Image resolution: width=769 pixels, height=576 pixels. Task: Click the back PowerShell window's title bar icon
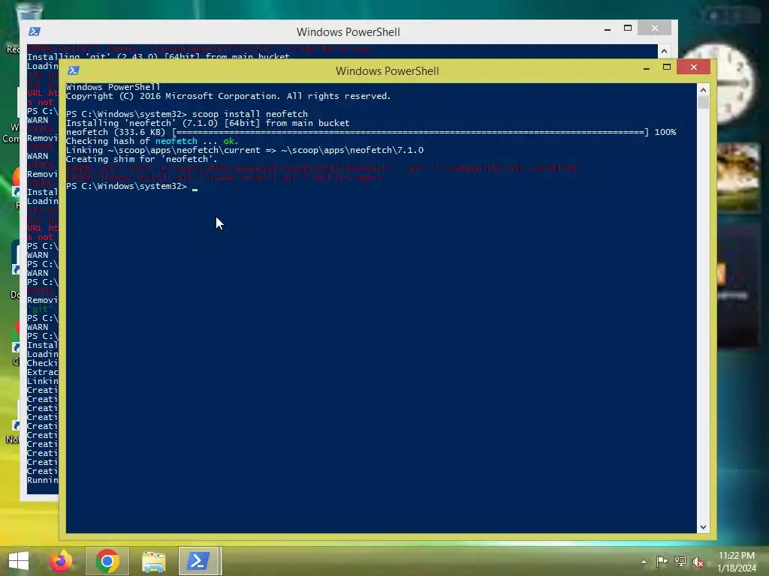click(x=35, y=31)
